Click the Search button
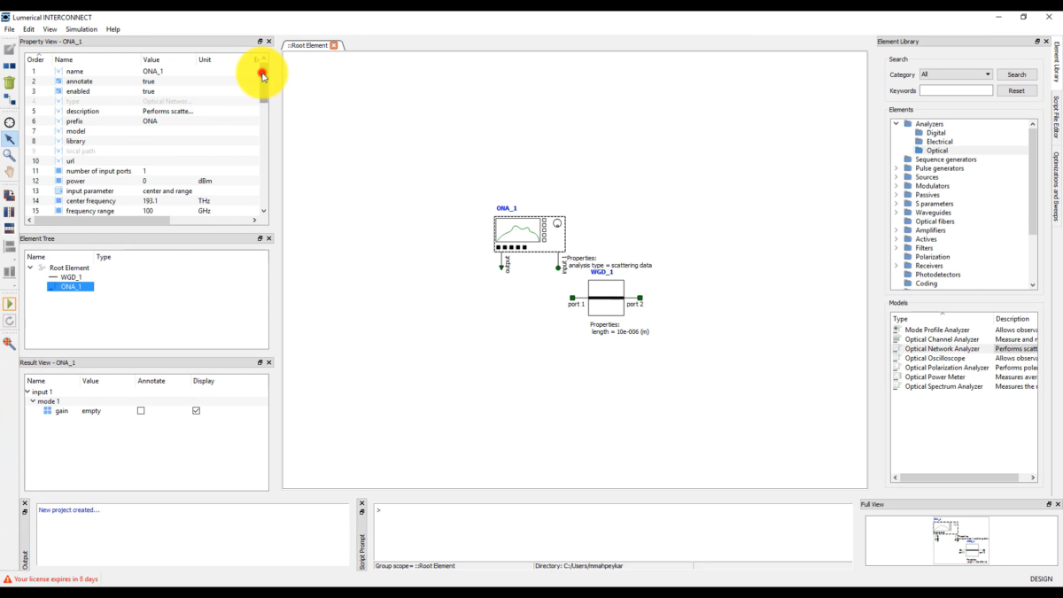The image size is (1063, 598). click(x=1017, y=74)
